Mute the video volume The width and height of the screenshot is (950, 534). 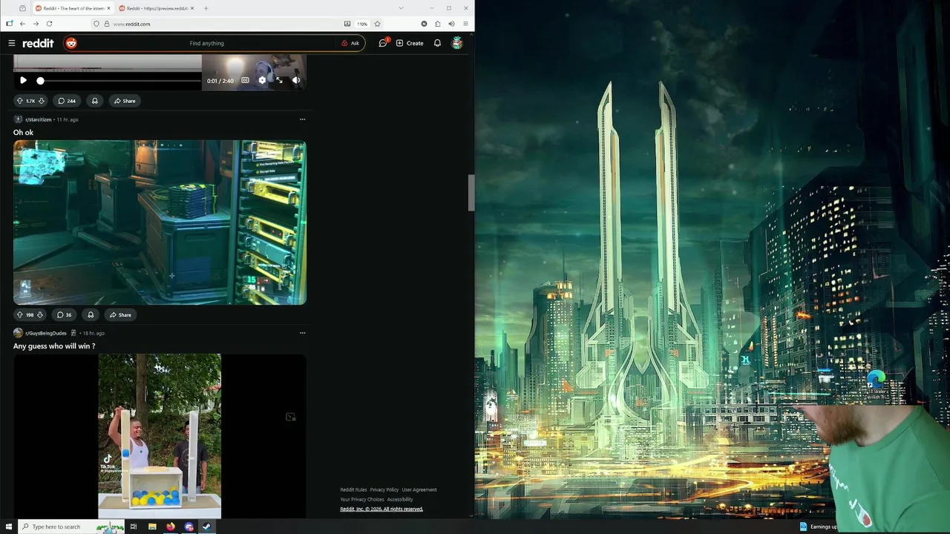296,80
